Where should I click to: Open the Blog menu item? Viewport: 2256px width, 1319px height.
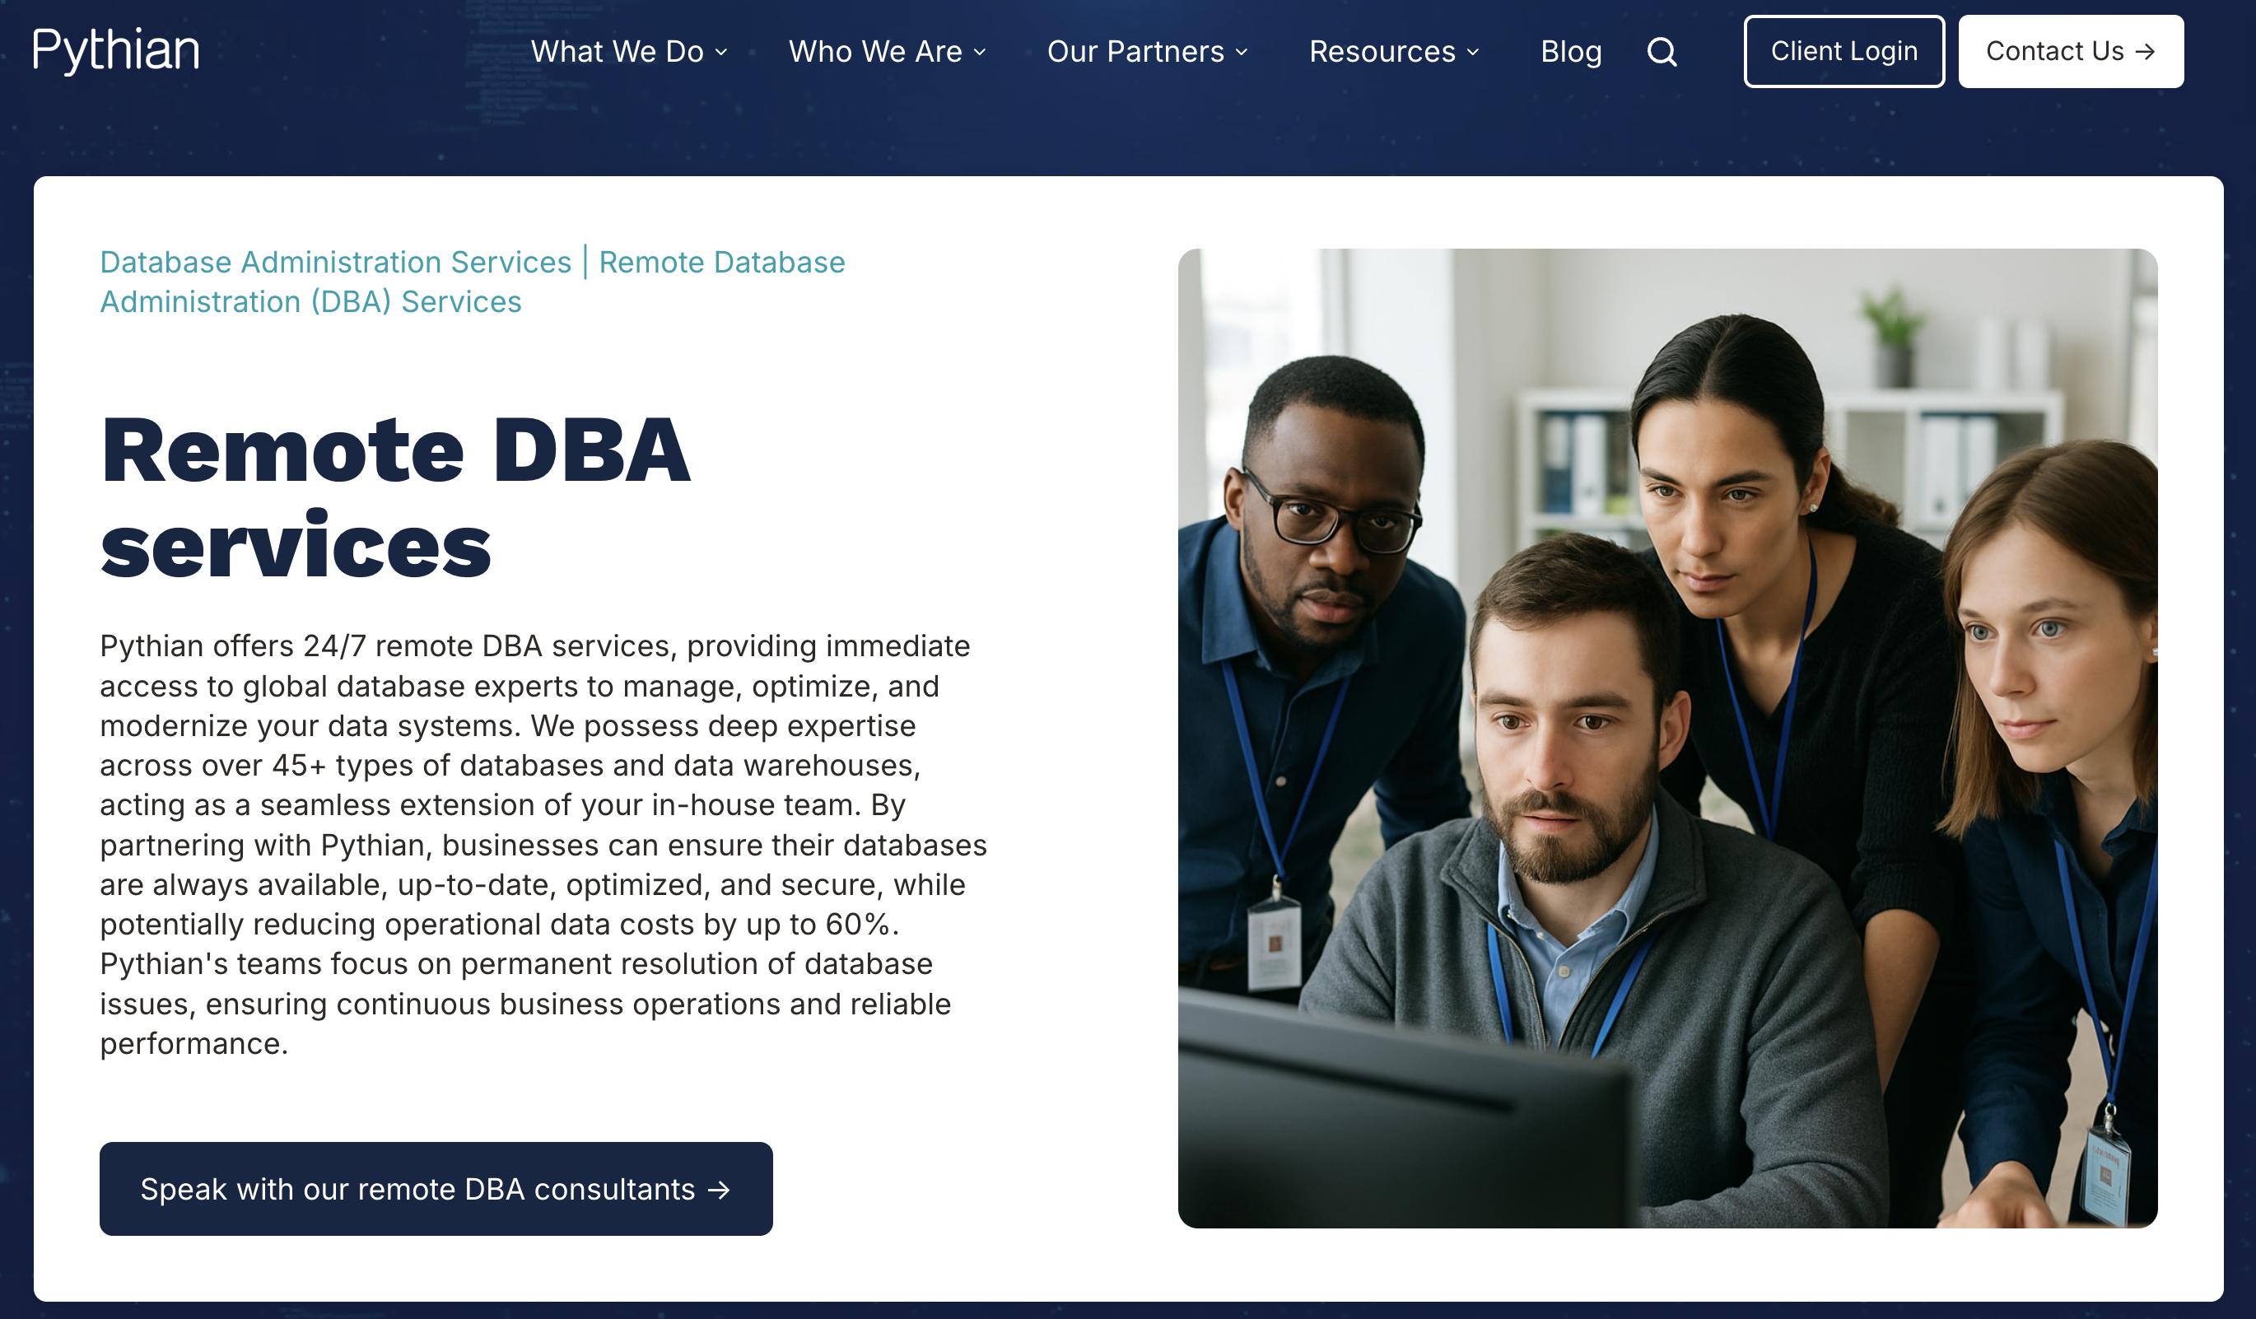coord(1571,52)
